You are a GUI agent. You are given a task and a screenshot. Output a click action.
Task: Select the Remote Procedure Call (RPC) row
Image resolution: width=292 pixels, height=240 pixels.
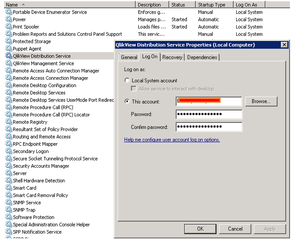tap(43, 107)
